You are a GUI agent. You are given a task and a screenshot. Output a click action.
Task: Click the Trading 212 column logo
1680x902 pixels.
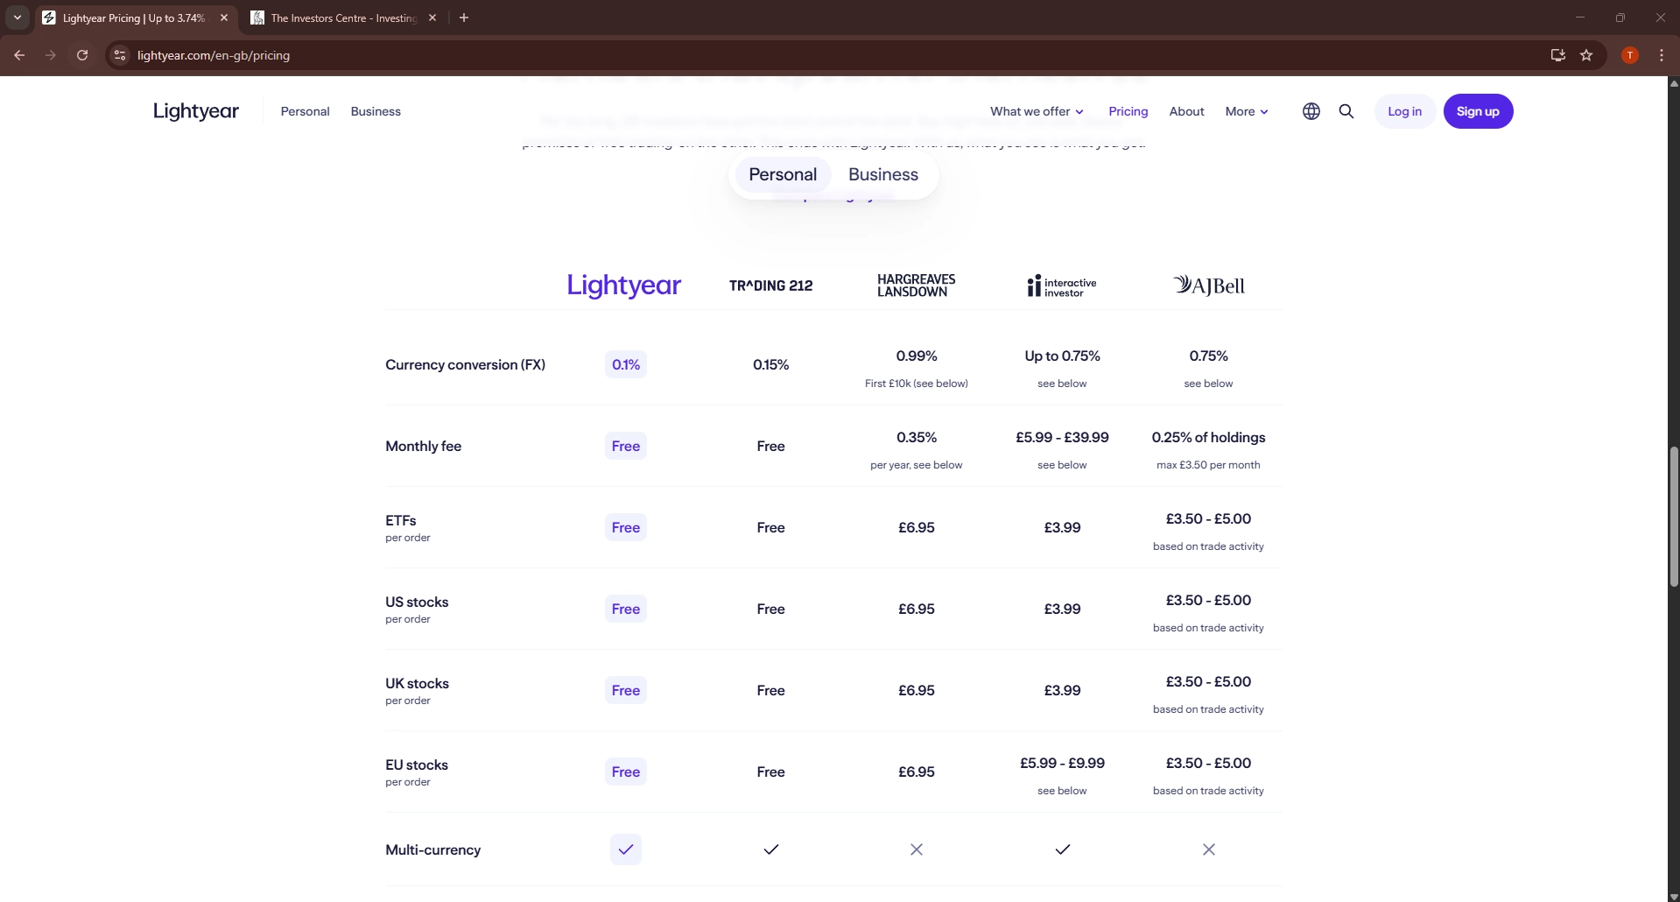pyautogui.click(x=770, y=285)
